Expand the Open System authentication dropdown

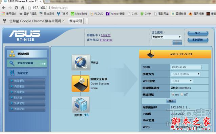pos(186,74)
